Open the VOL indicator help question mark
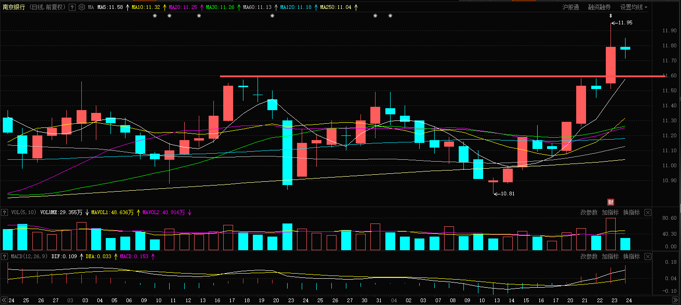Viewport: 681px width, 305px height. click(x=5, y=212)
